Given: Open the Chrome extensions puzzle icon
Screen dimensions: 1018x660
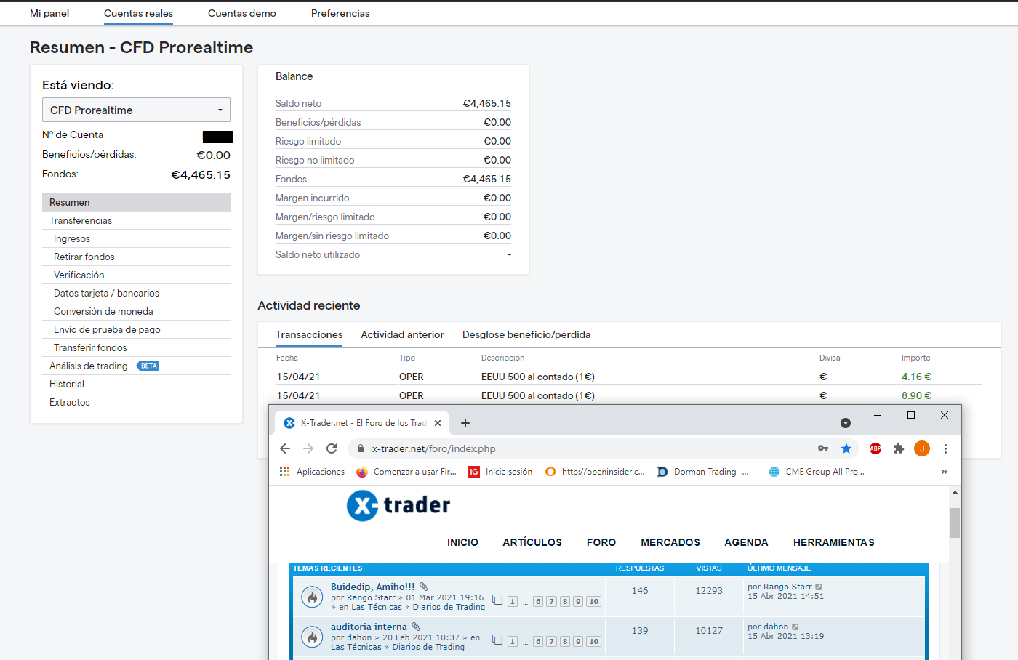Looking at the screenshot, I should (x=899, y=448).
